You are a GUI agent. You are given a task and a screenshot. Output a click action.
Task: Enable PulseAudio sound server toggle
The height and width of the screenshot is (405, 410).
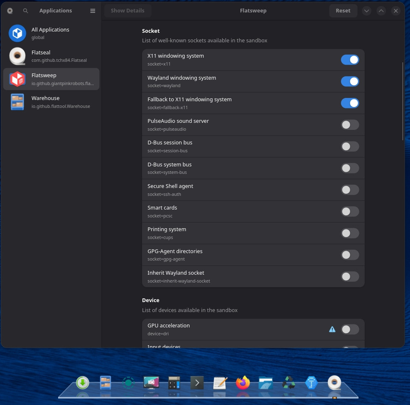pyautogui.click(x=350, y=125)
